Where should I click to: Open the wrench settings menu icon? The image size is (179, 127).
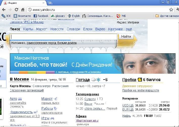177,10
